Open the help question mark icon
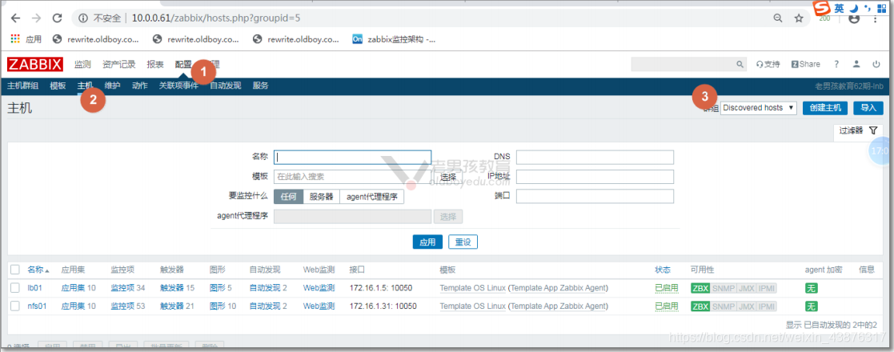The height and width of the screenshot is (352, 894). pyautogui.click(x=836, y=64)
